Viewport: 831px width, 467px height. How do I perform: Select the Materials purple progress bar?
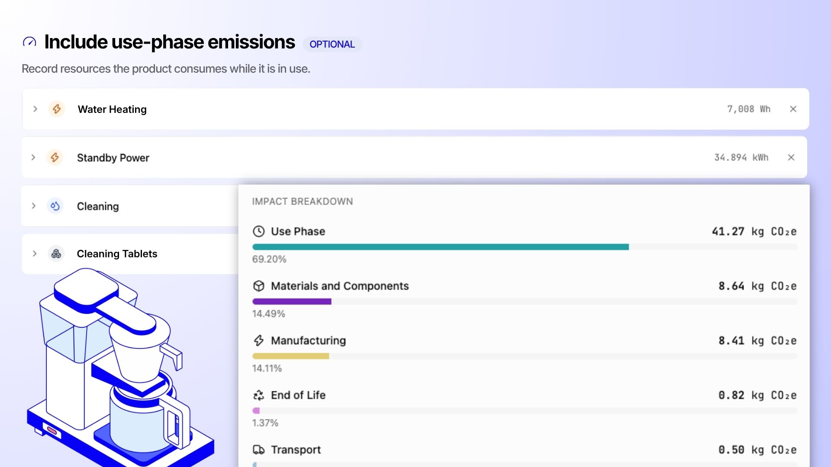point(292,301)
